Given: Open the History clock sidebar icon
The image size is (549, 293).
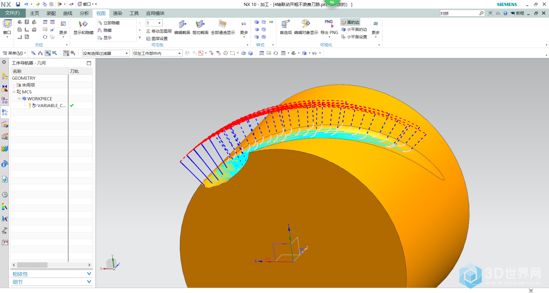Looking at the screenshot, I should [x=4, y=195].
